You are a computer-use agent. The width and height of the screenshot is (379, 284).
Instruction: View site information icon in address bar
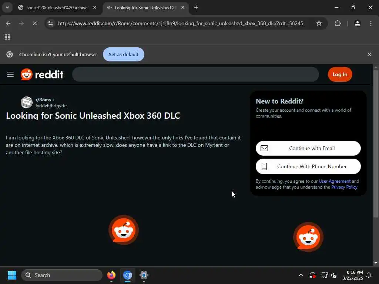pyautogui.click(x=51, y=23)
